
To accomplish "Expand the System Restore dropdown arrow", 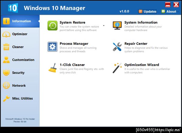I will click(104, 25).
